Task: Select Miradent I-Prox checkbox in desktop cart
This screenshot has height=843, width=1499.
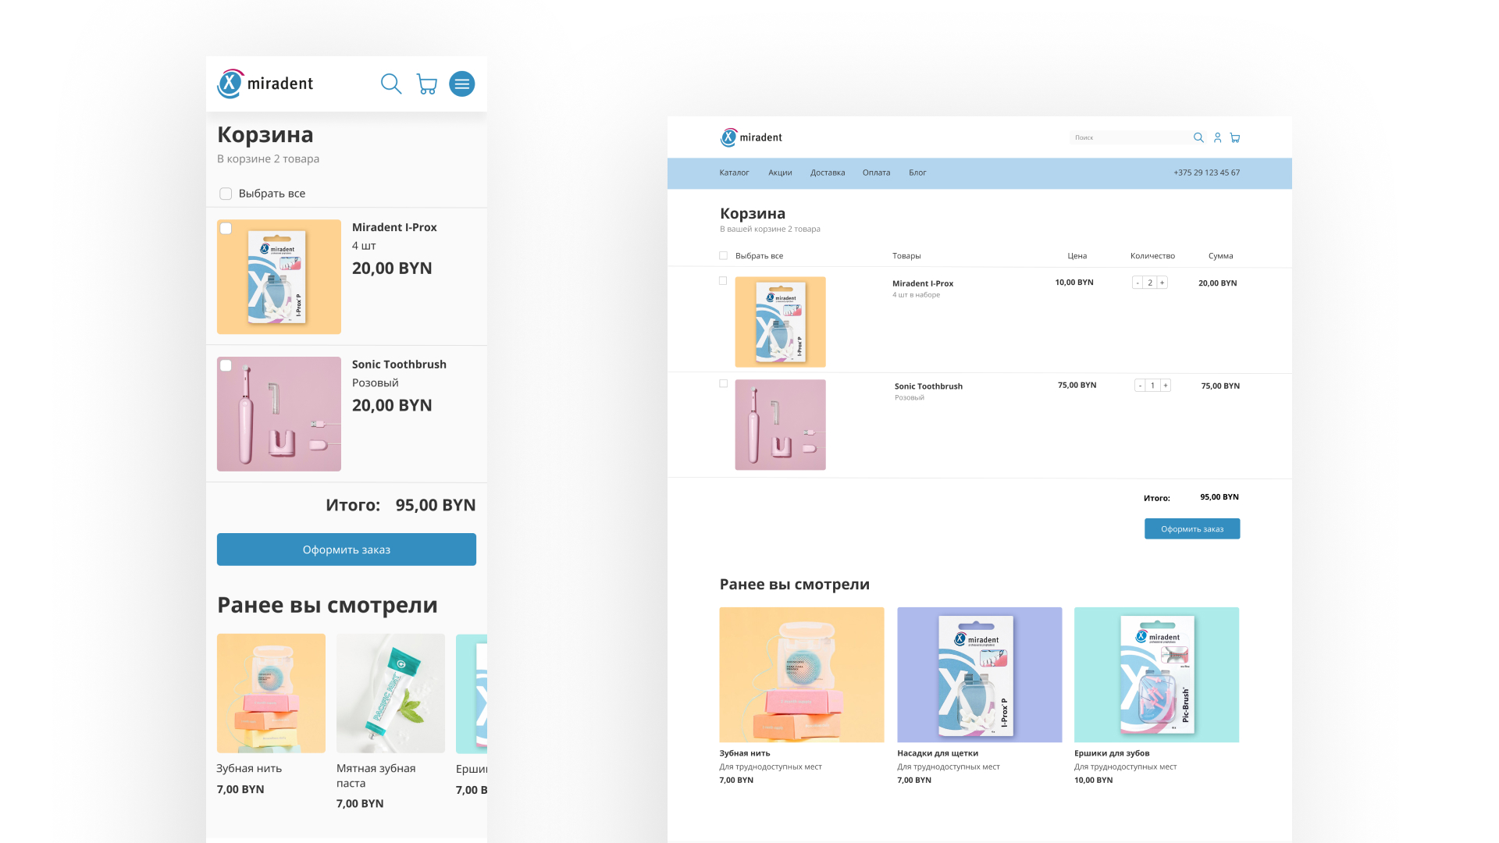Action: 723,281
